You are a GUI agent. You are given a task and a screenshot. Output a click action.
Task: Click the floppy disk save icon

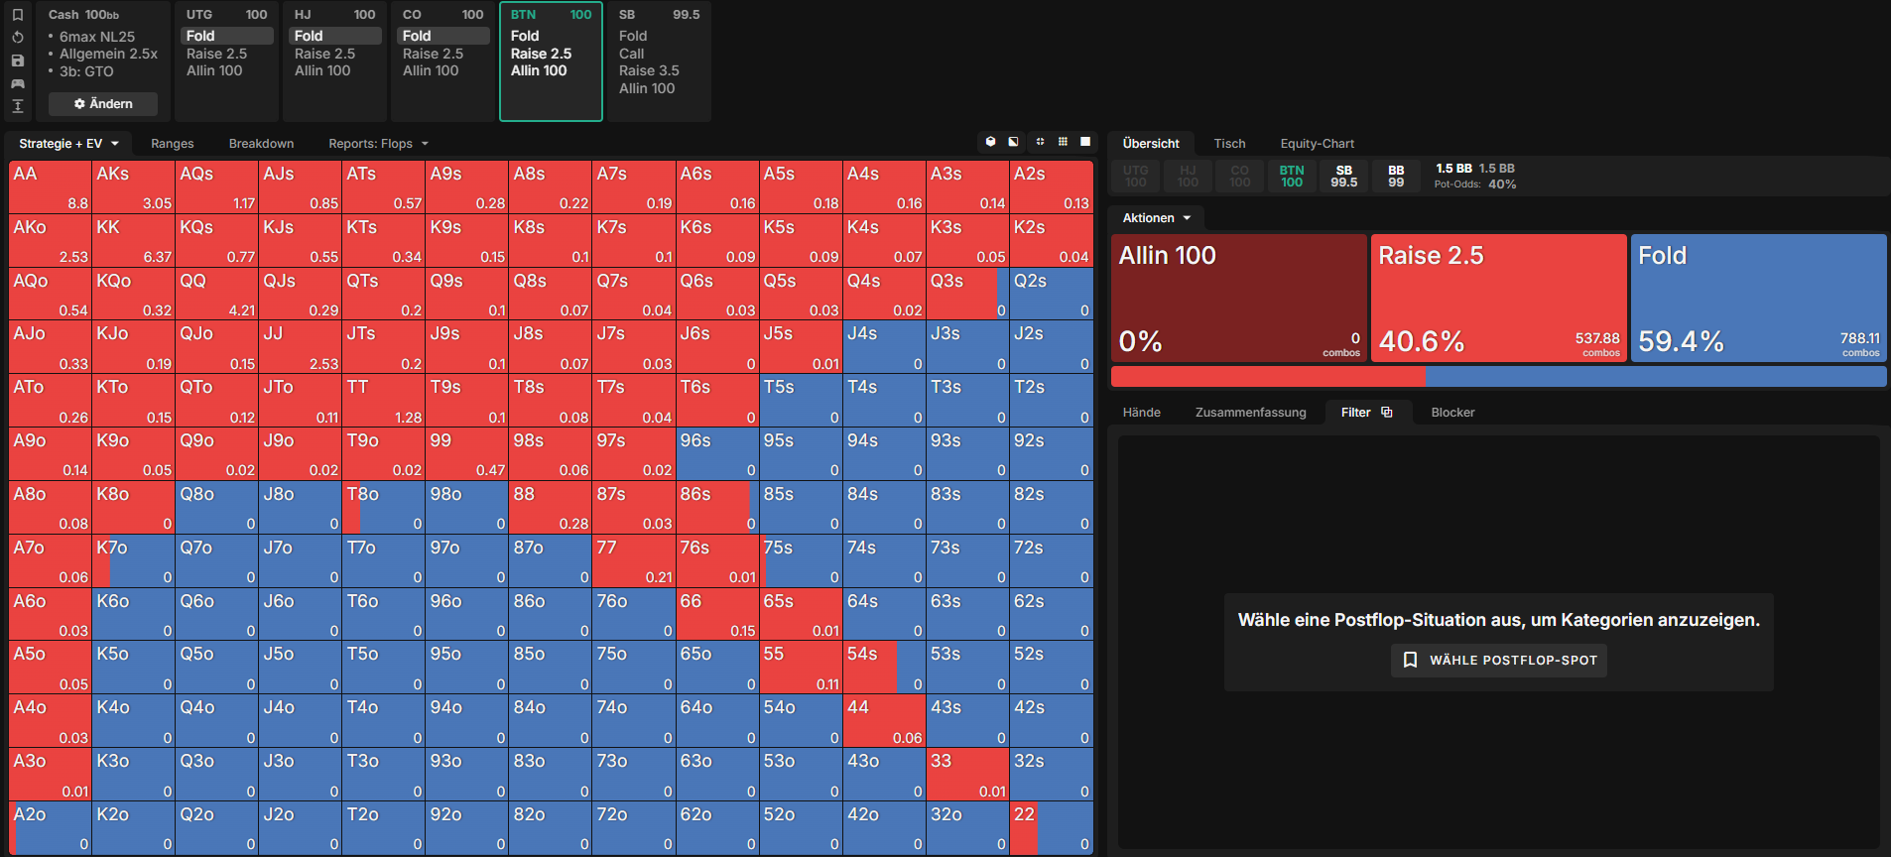17,61
